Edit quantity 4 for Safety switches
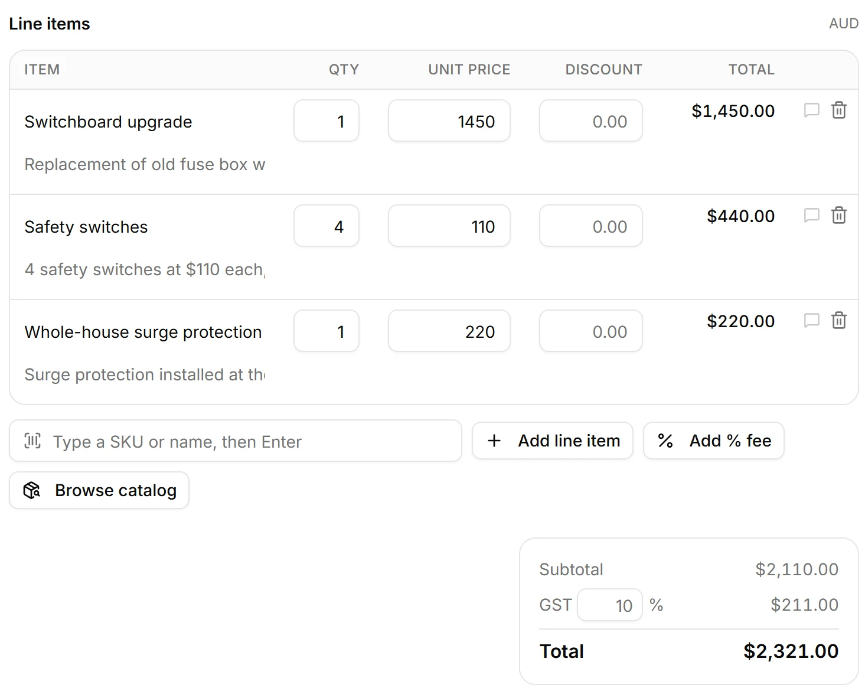The width and height of the screenshot is (865, 691). pyautogui.click(x=327, y=226)
